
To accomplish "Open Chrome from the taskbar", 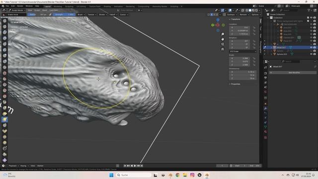I will [178, 175].
